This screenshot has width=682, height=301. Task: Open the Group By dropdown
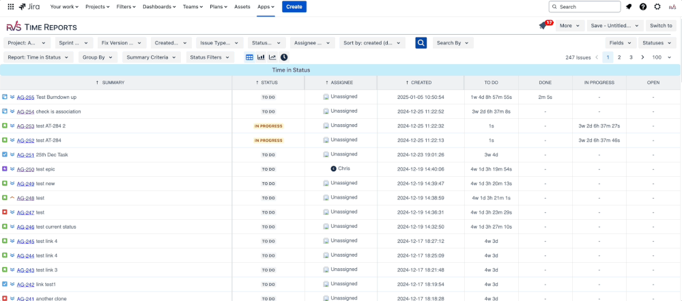click(98, 57)
